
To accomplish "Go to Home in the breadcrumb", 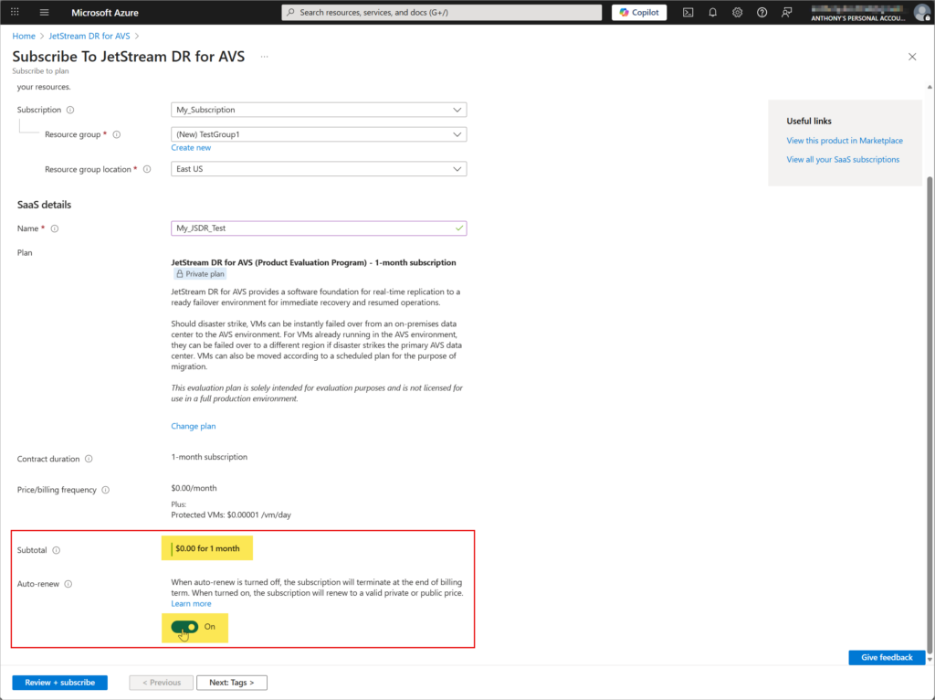I will point(24,36).
